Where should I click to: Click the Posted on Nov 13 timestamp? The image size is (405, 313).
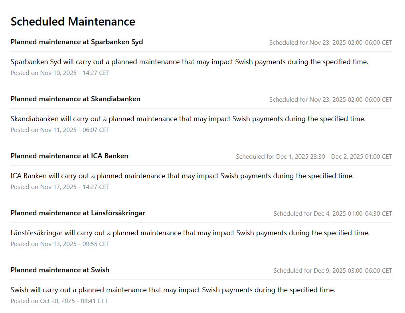[60, 244]
